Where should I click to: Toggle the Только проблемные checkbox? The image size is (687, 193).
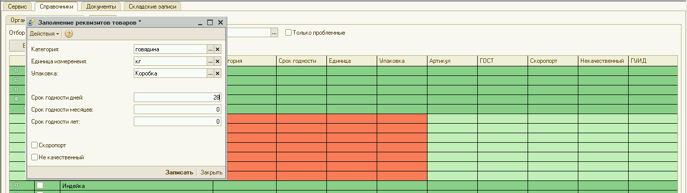point(289,33)
